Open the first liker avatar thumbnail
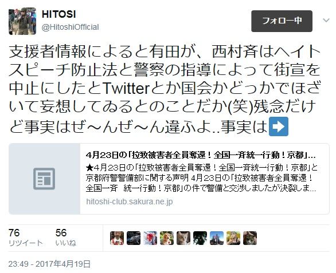Image resolution: width=336 pixels, height=273 pixels. click(117, 238)
